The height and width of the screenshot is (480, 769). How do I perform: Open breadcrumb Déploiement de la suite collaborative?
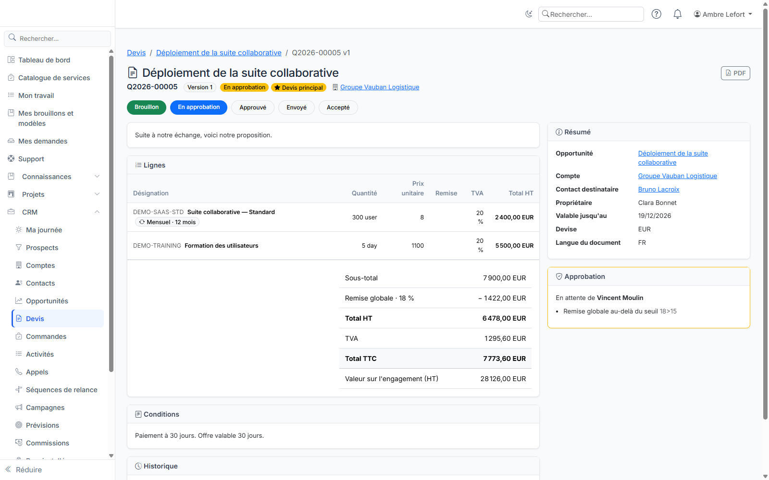(x=219, y=53)
